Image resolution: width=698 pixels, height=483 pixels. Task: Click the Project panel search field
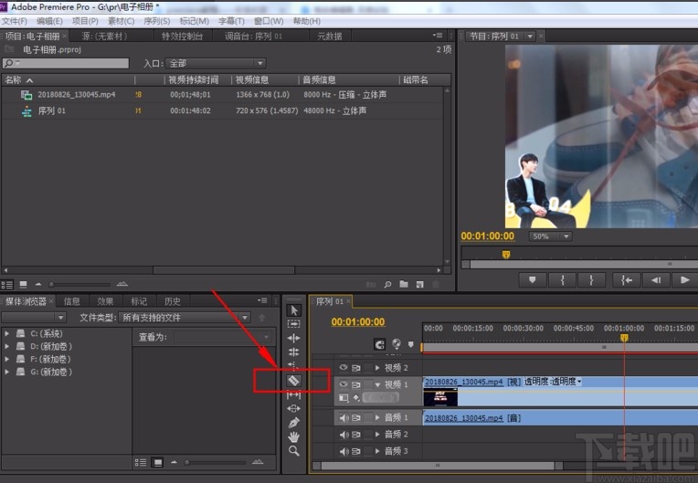(66, 63)
